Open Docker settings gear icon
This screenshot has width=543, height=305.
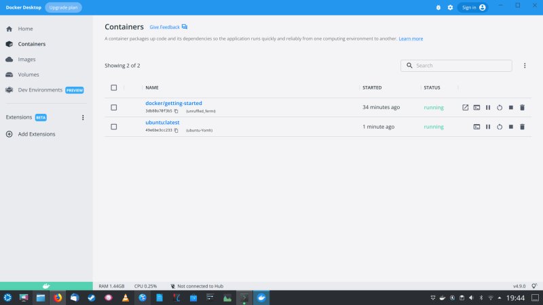tap(449, 7)
